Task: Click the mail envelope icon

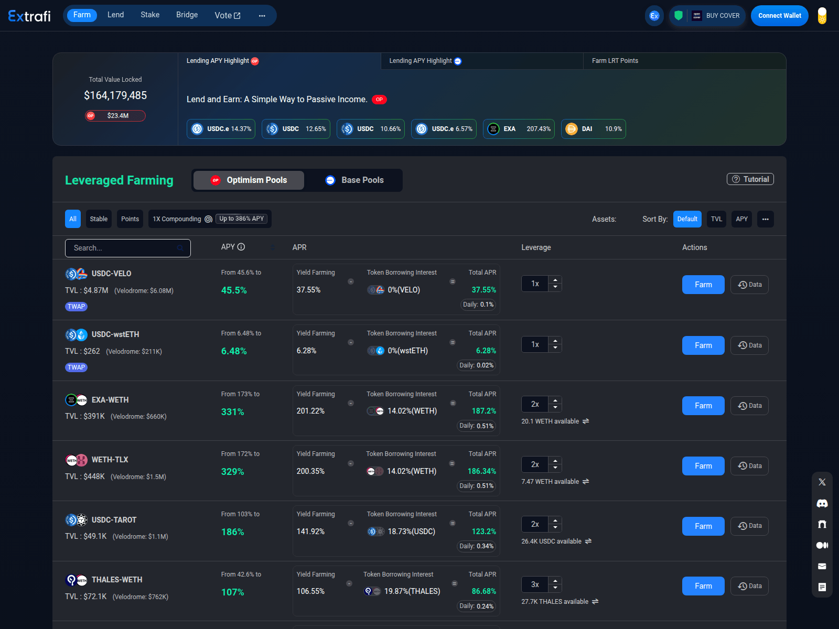Action: click(x=822, y=566)
